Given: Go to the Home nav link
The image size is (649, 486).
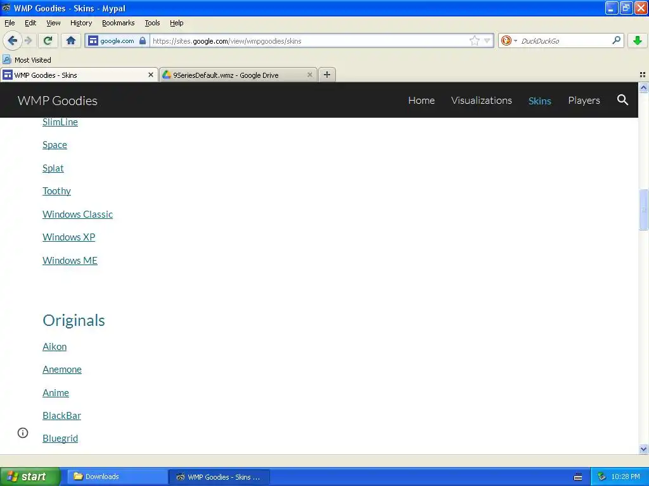Looking at the screenshot, I should [x=421, y=101].
